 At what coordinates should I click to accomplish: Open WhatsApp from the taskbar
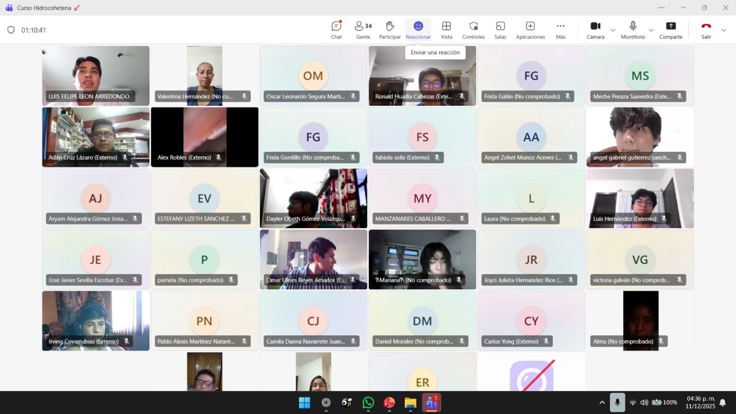pos(368,403)
